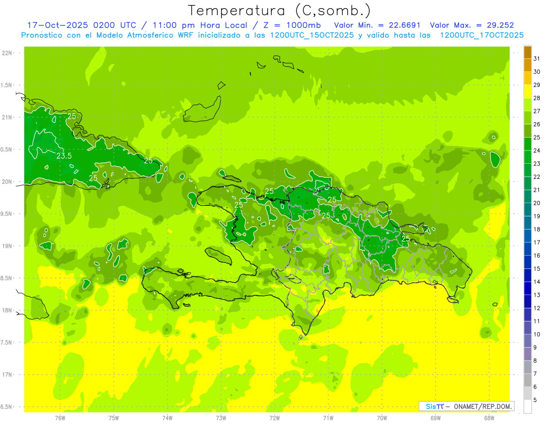The width and height of the screenshot is (549, 424).
Task: Click the purple swatch between 9 and 10
Action: [527, 341]
